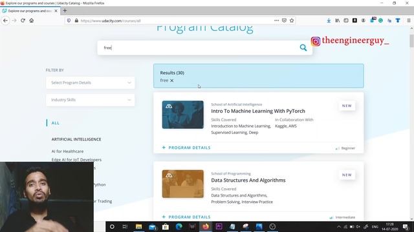Open the Firefox home page button
This screenshot has width=414, height=232.
click(x=32, y=21)
